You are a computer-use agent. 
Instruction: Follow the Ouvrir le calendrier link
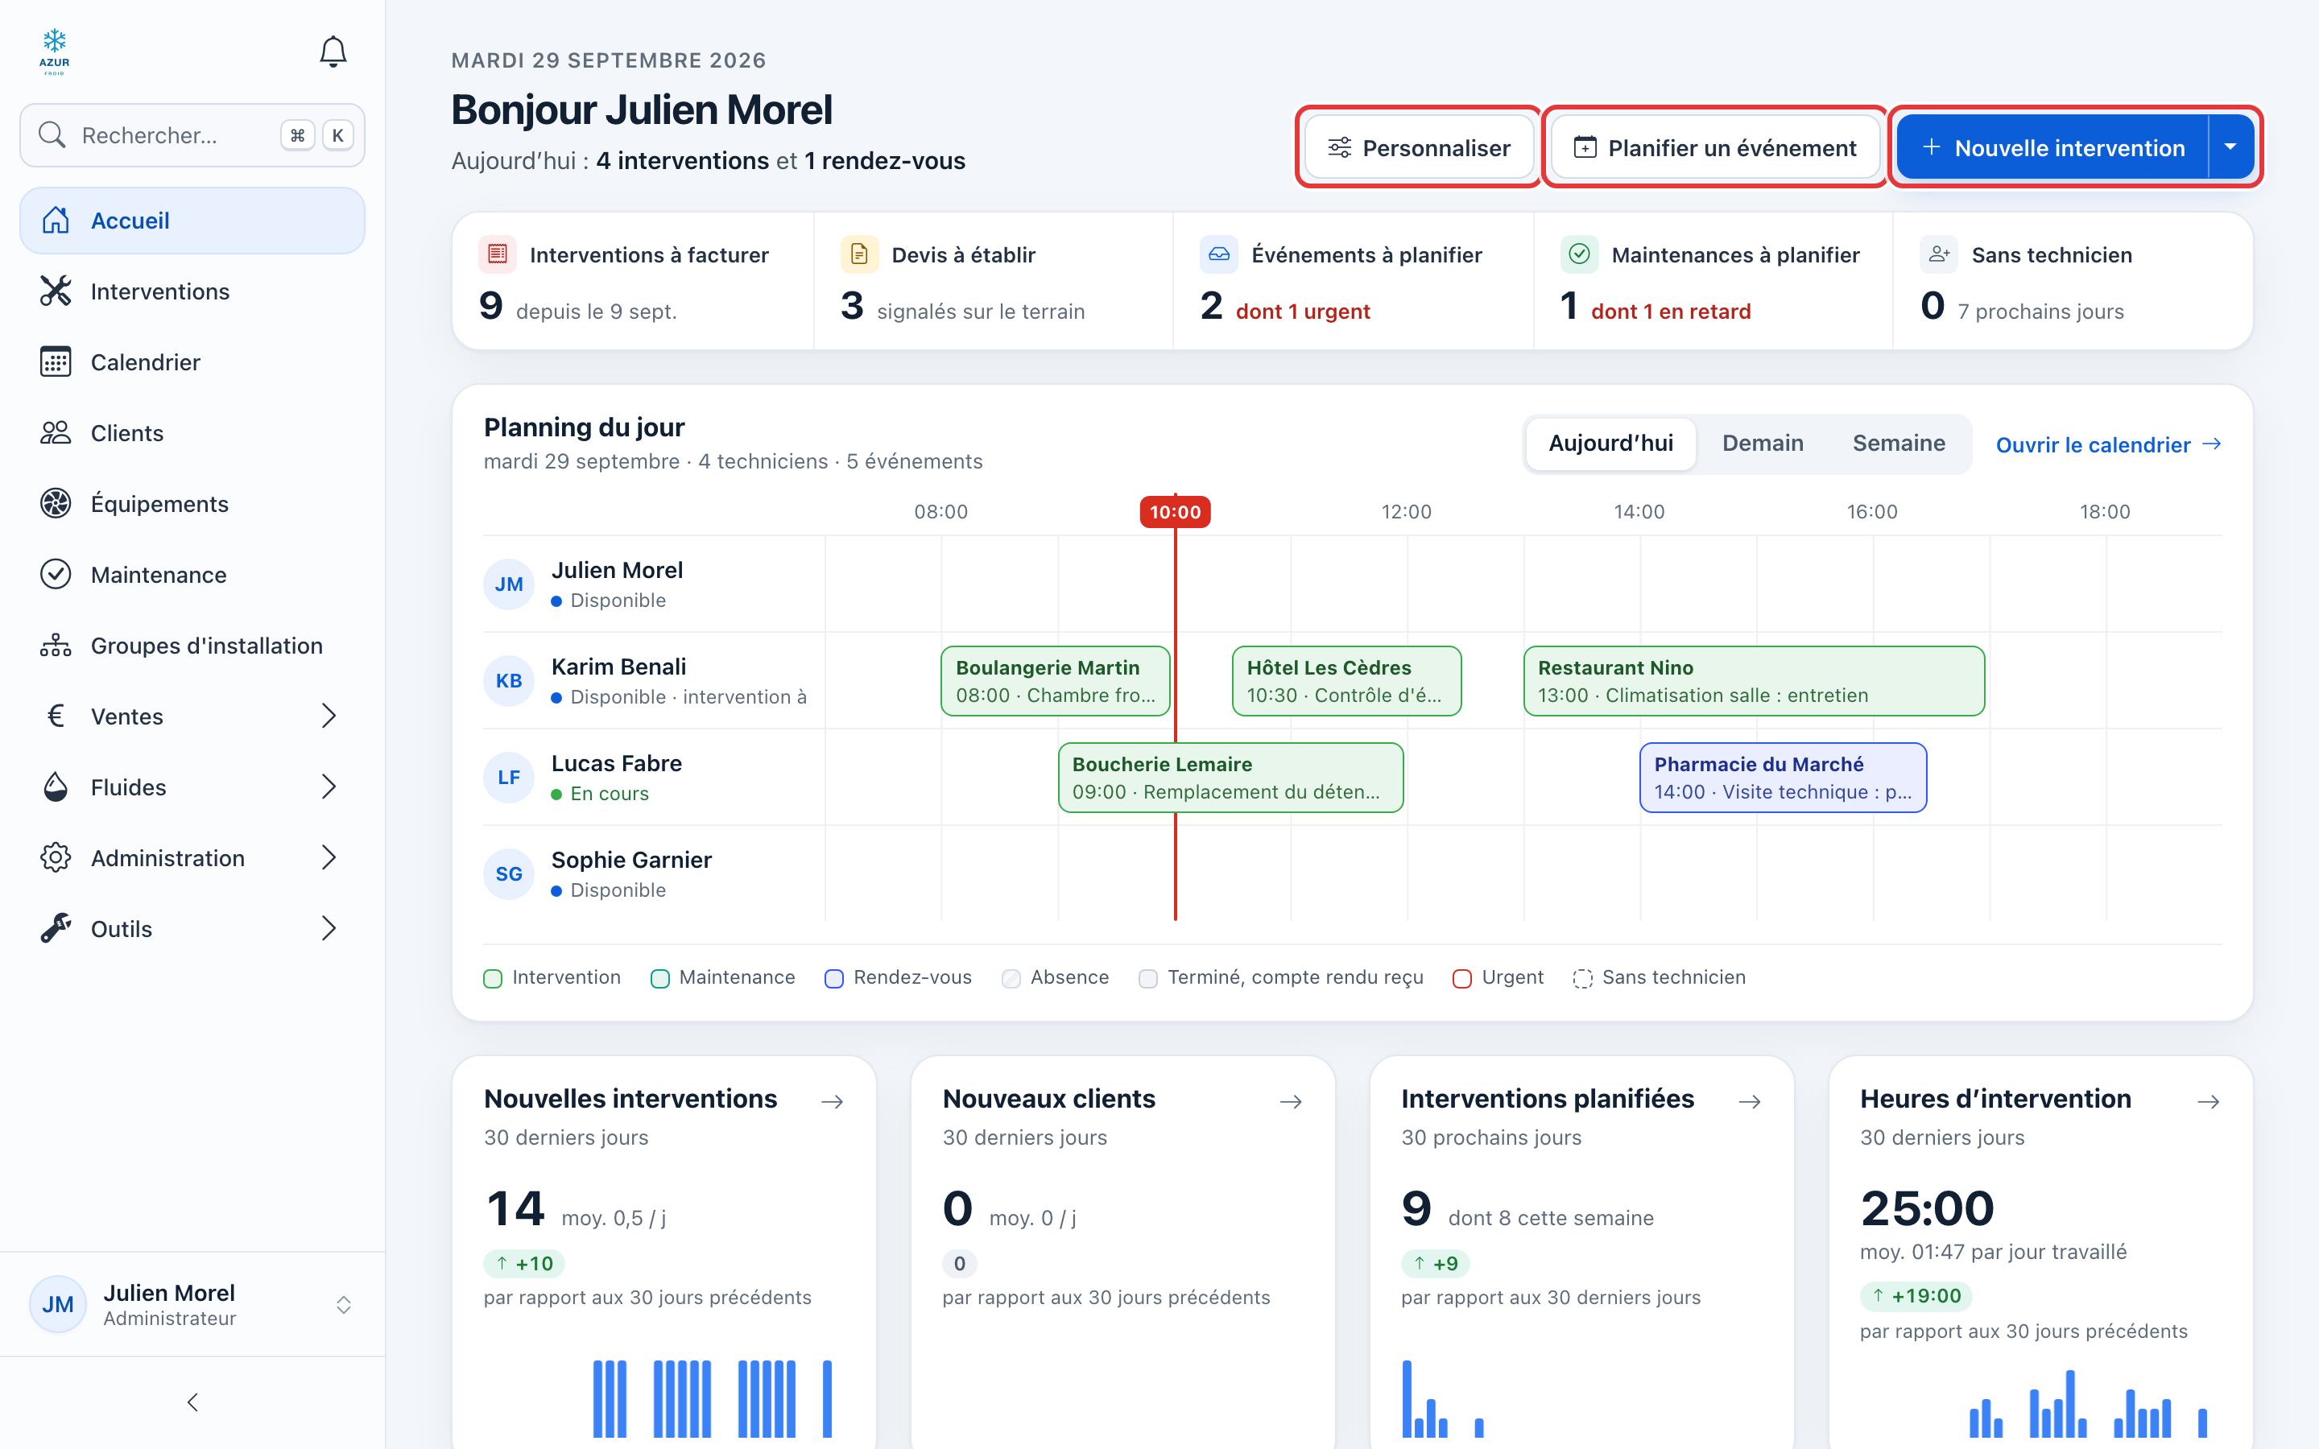click(2108, 444)
